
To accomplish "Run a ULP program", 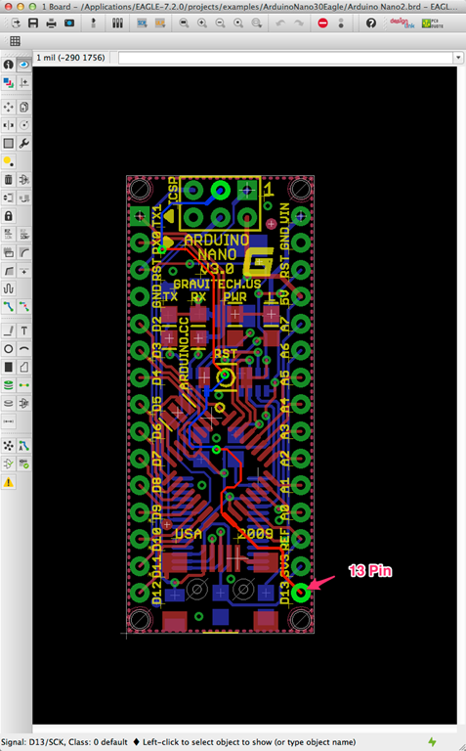I will pyautogui.click(x=160, y=23).
